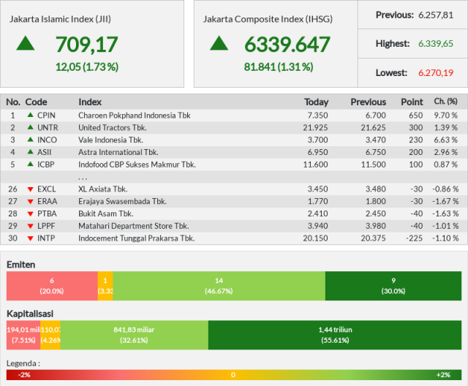Click the ellipsis row to expand hidden stocks

tap(83, 177)
